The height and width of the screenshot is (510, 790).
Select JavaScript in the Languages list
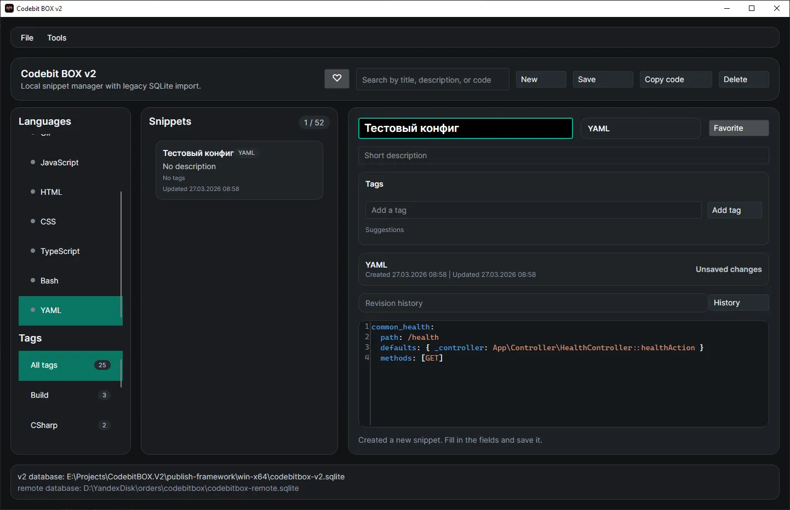60,163
